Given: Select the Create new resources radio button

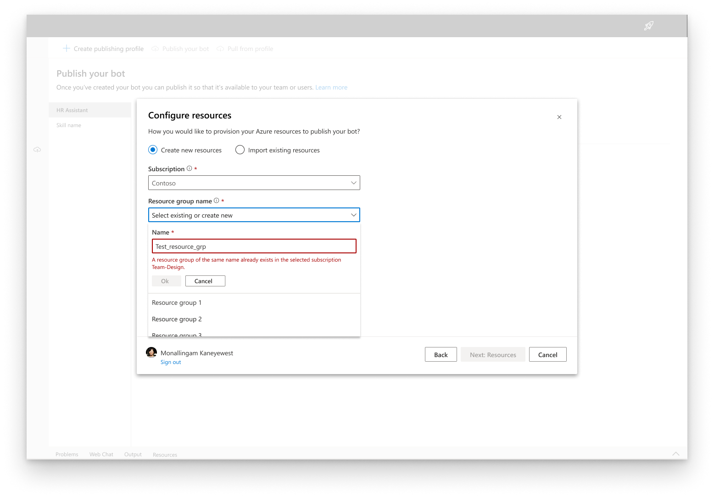Looking at the screenshot, I should pos(152,150).
